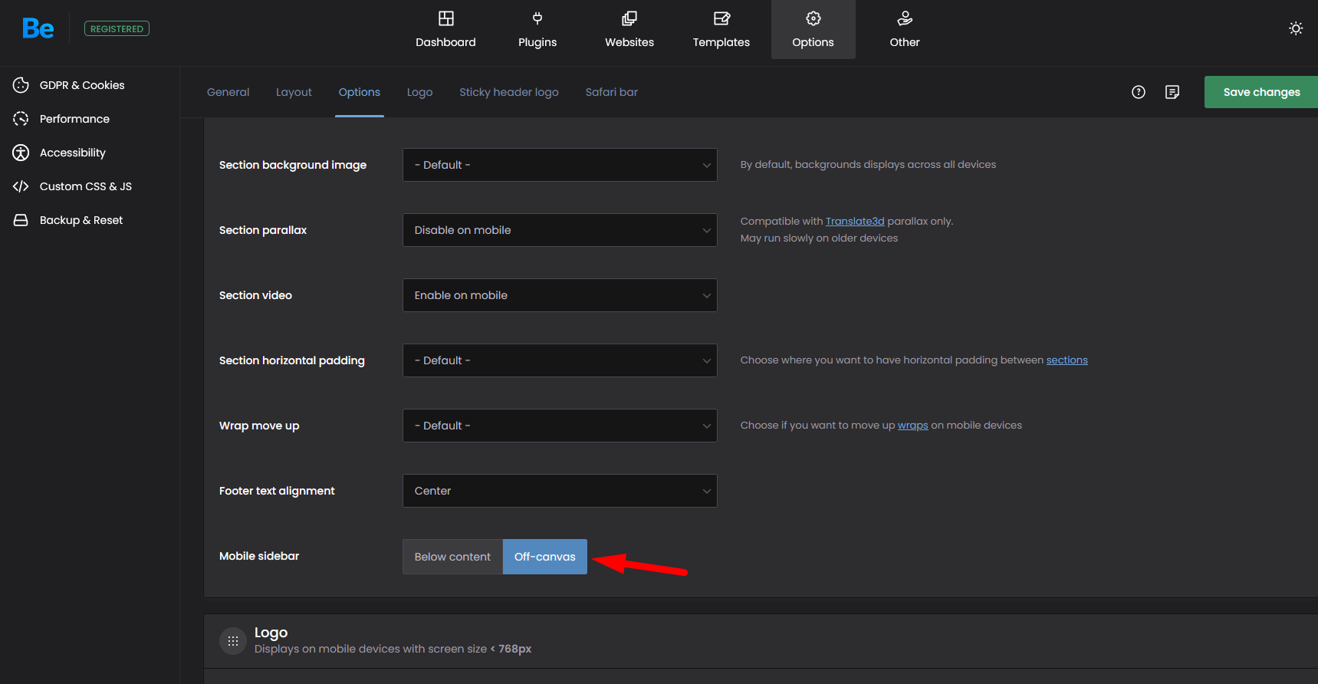Open the Templates section
1318x684 pixels.
pos(721,29)
